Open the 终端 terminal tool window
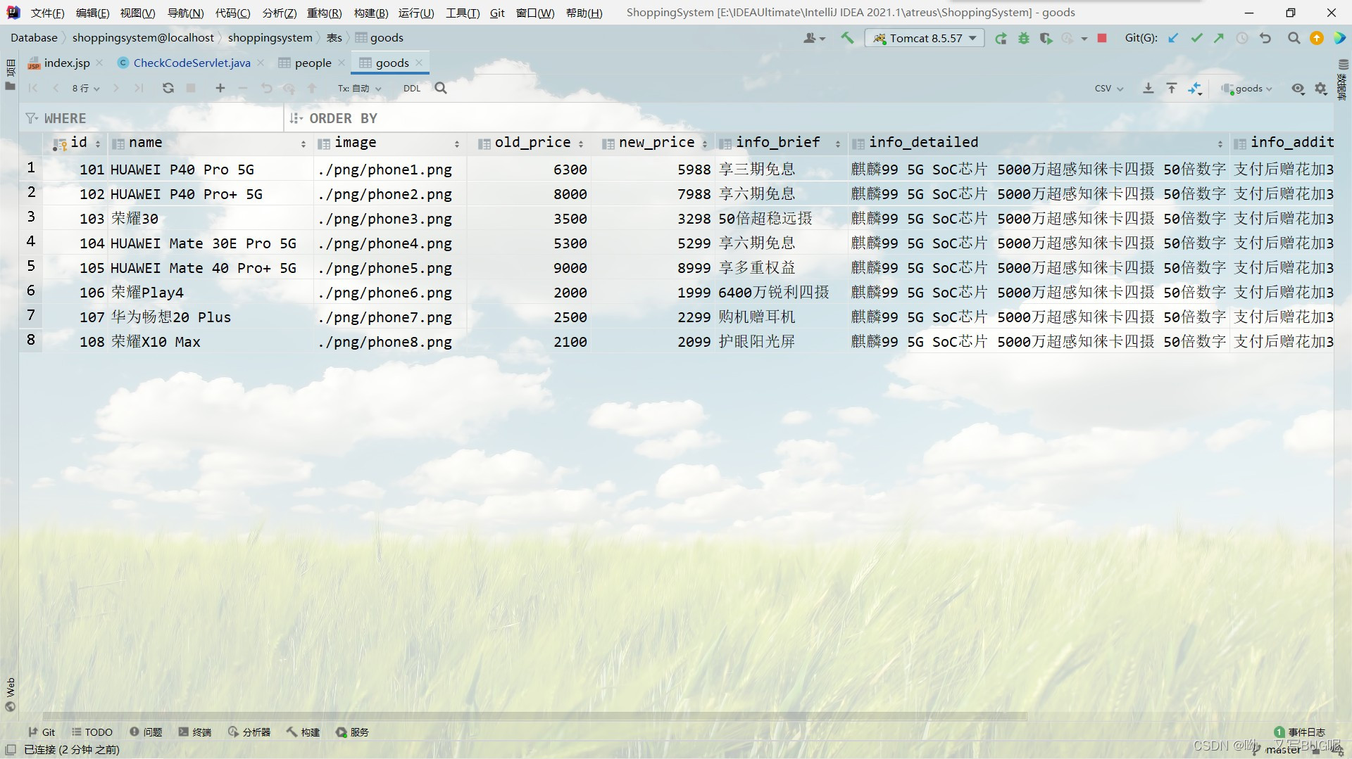1352x759 pixels. [x=195, y=732]
